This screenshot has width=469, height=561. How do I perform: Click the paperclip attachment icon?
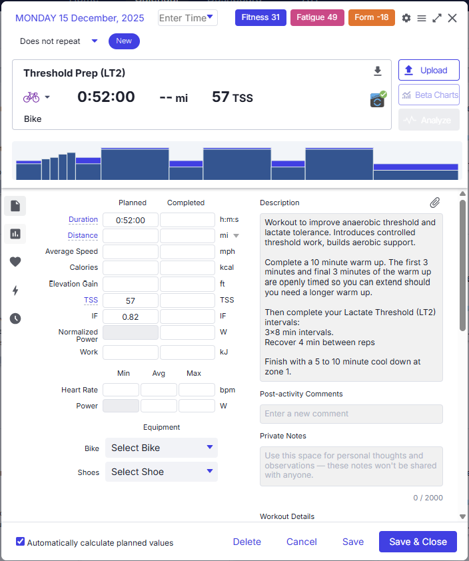[x=434, y=203]
